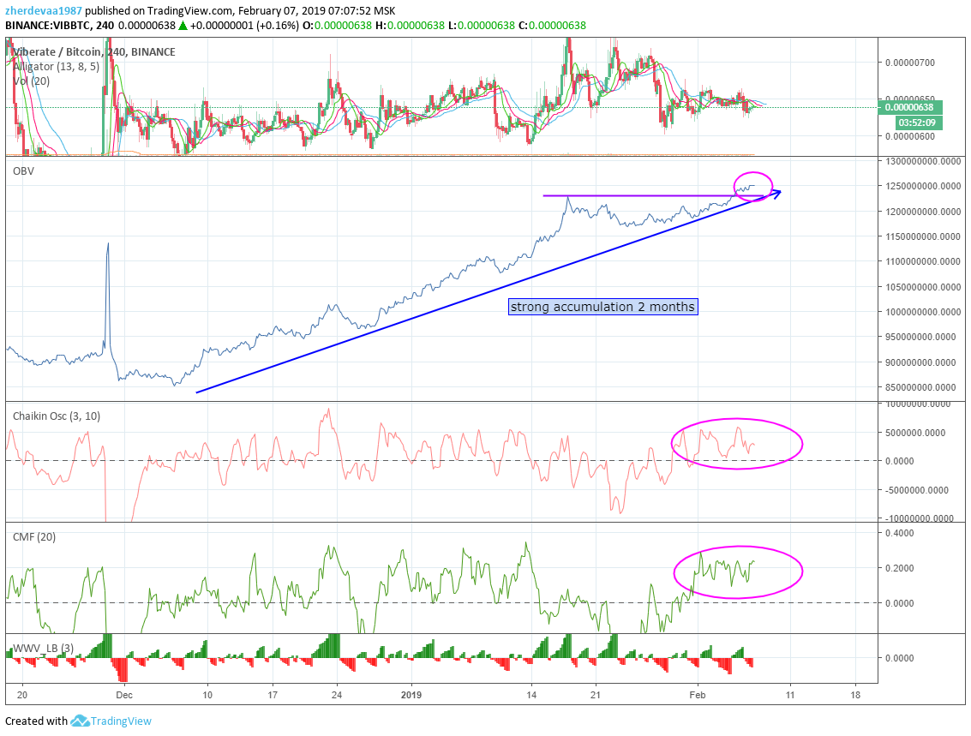Viewport: 971px width, 736px height.
Task: Click the 0.00000700 price axis label
Action: [909, 63]
